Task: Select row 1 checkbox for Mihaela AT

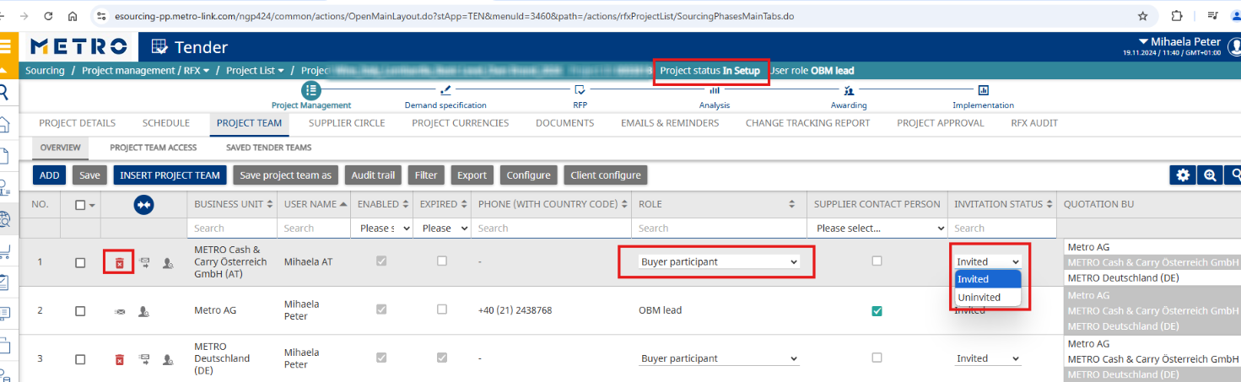Action: 80,263
